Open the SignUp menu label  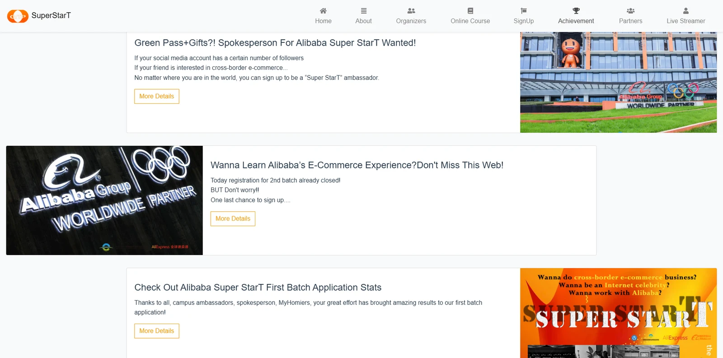524,21
